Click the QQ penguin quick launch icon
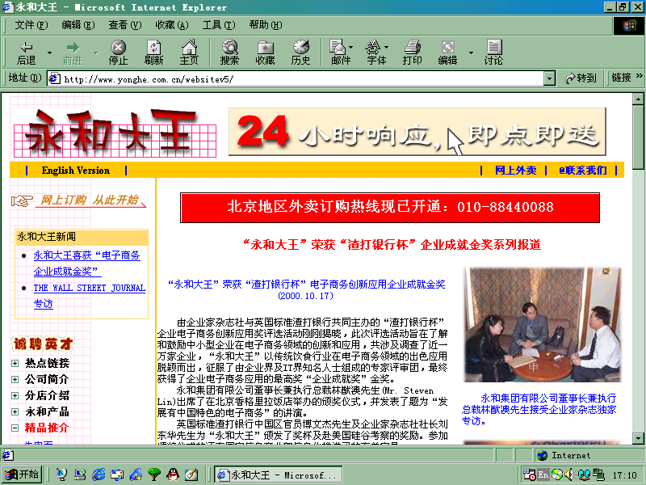646x485 pixels. (x=173, y=474)
